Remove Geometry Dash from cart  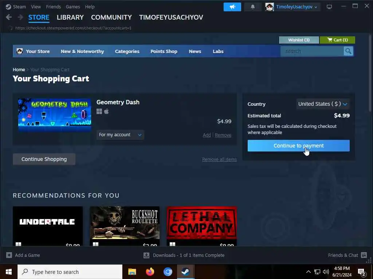click(x=223, y=135)
